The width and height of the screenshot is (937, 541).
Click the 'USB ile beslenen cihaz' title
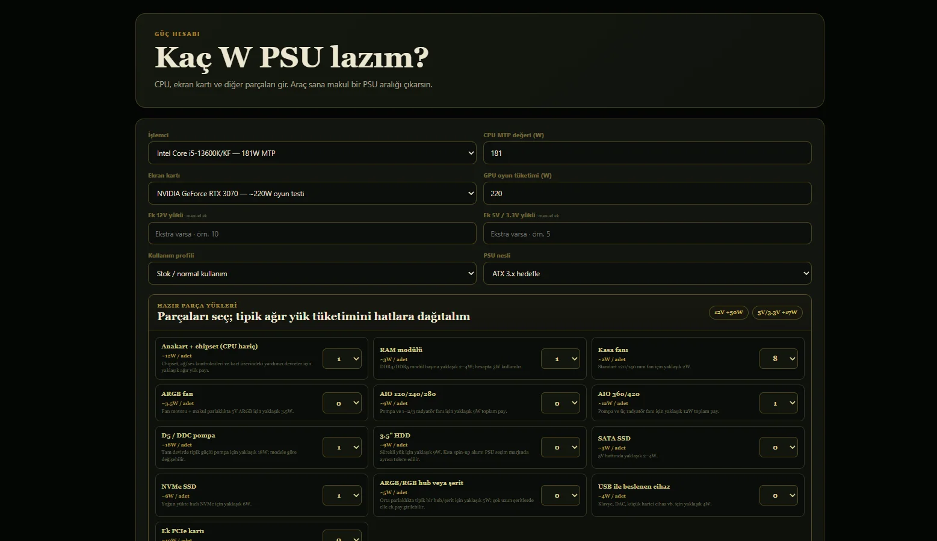click(x=634, y=486)
